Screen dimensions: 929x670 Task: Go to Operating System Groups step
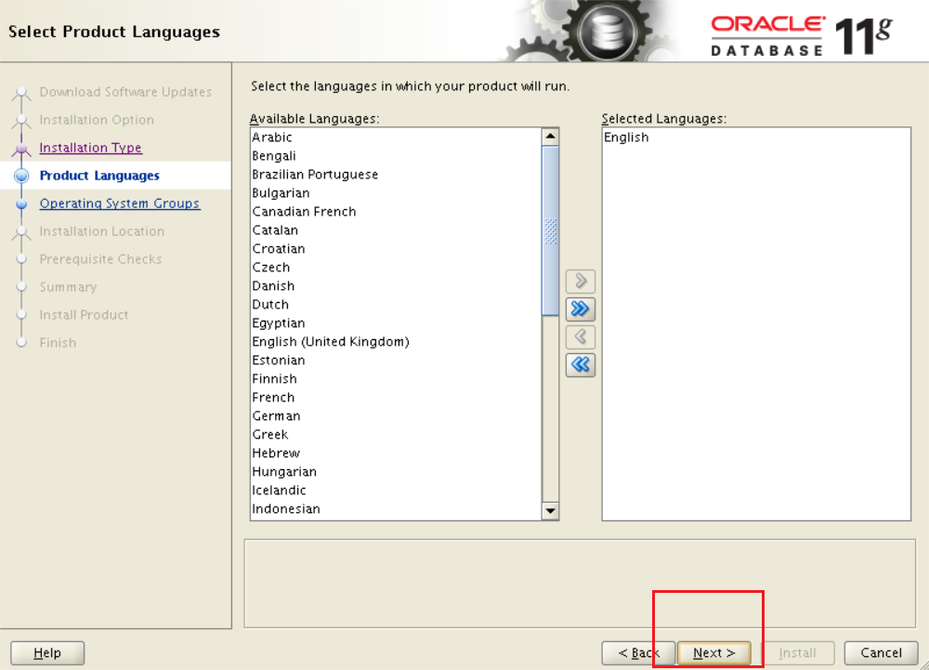[x=120, y=204]
